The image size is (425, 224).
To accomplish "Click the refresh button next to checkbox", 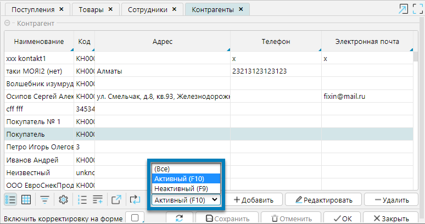I will (179, 219).
